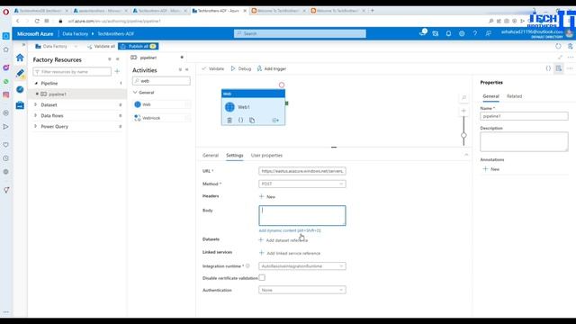576x324 pixels.
Task: Open the ADF Home hub icon
Action: (20, 58)
